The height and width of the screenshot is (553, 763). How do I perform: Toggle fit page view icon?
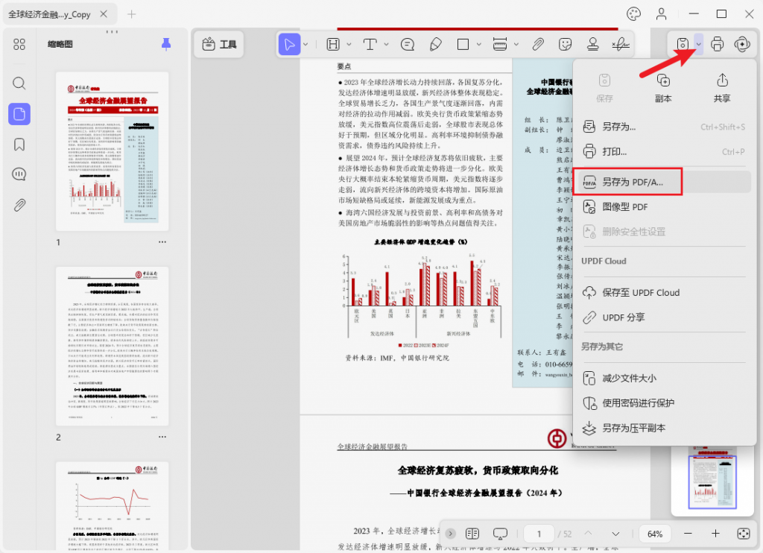pos(743,534)
